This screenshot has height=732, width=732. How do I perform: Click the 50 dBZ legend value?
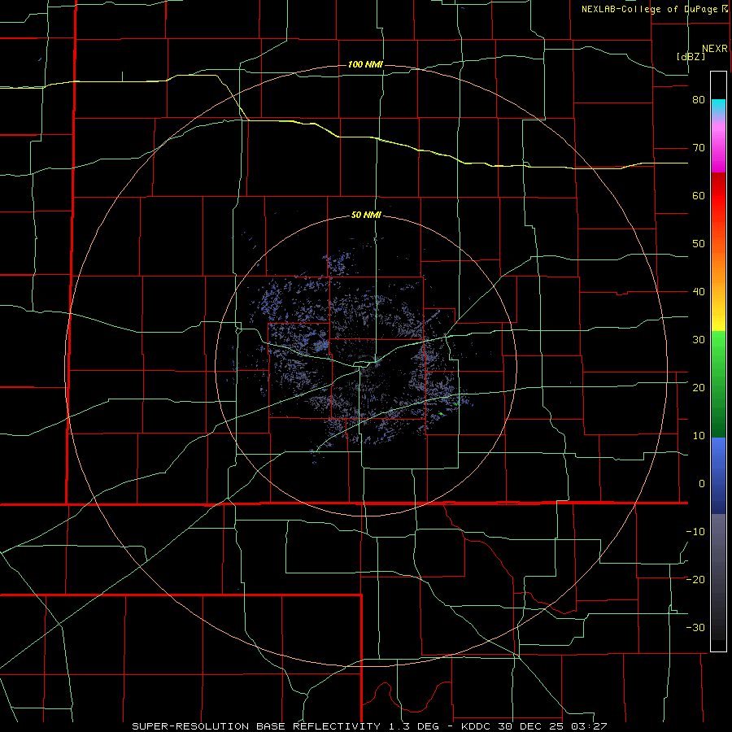point(699,244)
